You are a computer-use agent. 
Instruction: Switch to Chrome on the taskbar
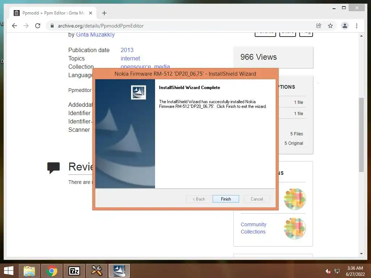52,271
